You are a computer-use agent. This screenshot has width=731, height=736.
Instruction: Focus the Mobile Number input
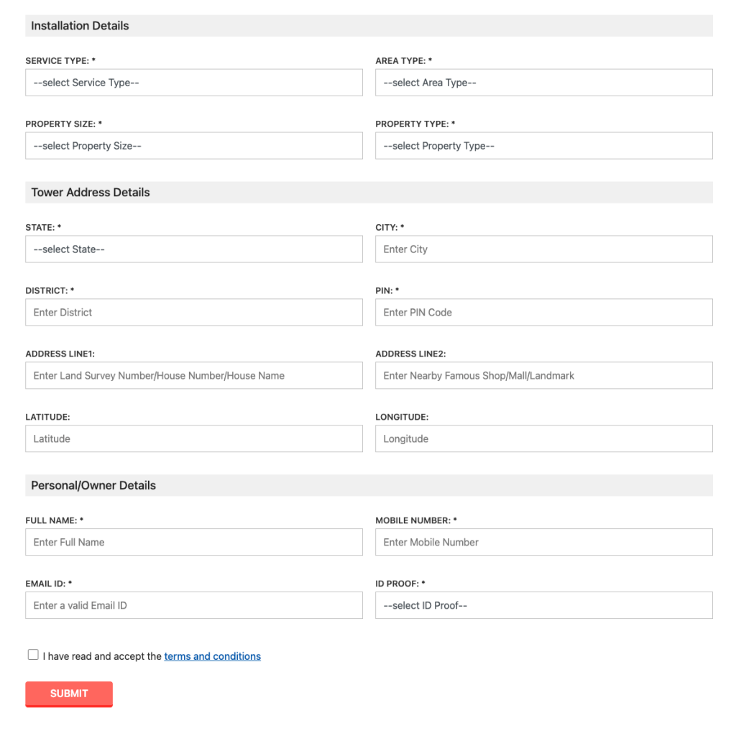coord(543,543)
